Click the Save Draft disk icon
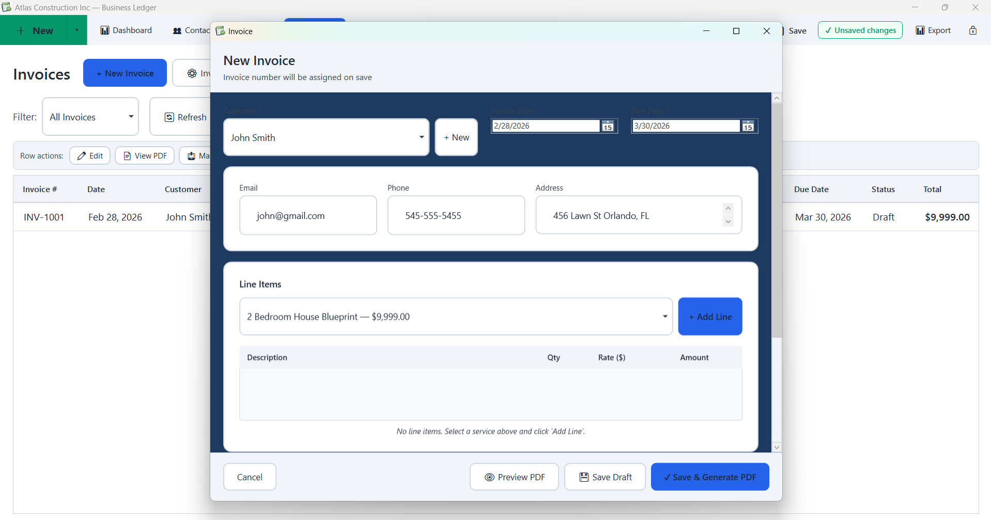Screen dimensions: 991x520 tap(584, 477)
